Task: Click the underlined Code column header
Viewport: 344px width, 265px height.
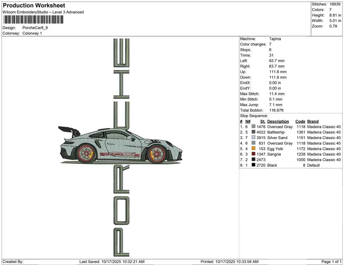Action: click(x=300, y=121)
